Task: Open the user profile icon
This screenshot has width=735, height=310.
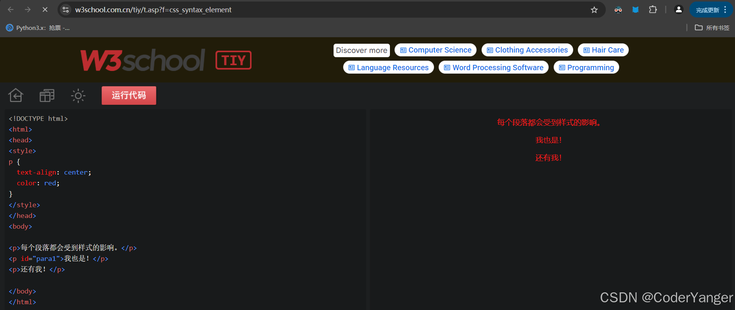Action: (679, 10)
